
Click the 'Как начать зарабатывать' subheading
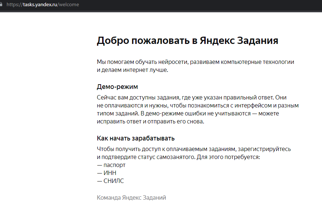tap(136, 138)
